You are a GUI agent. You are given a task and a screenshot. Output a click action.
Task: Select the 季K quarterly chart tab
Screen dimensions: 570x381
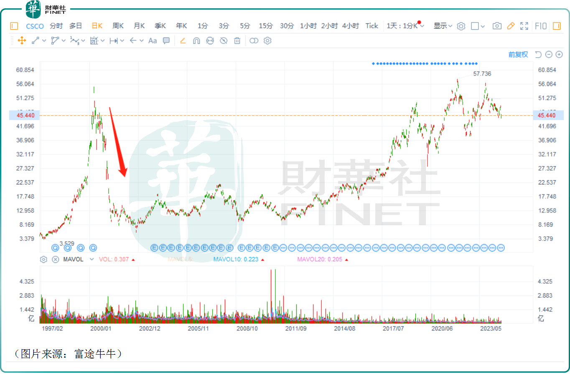point(160,26)
